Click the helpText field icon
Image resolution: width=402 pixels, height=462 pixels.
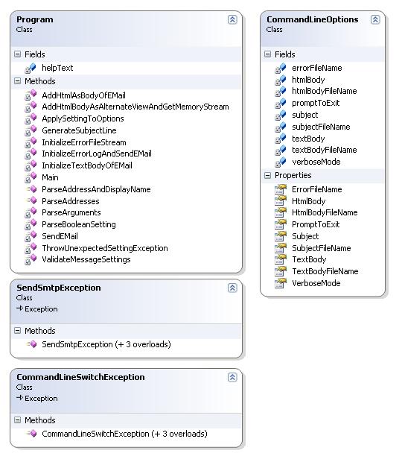(31, 69)
